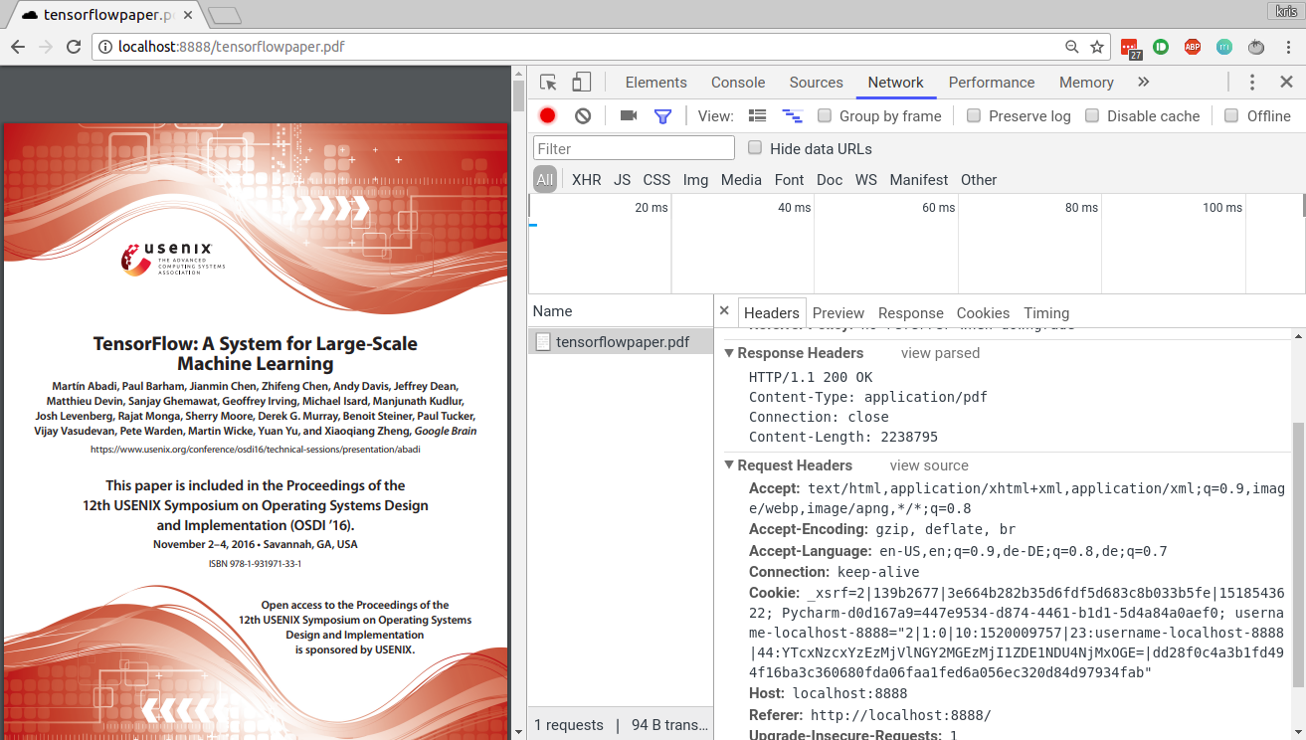Click the zoom magnifier icon in address bar
Image resolution: width=1306 pixels, height=740 pixels.
point(1072,47)
